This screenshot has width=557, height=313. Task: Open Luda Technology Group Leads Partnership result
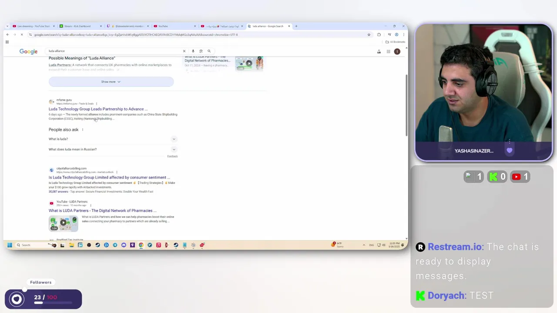click(x=98, y=109)
